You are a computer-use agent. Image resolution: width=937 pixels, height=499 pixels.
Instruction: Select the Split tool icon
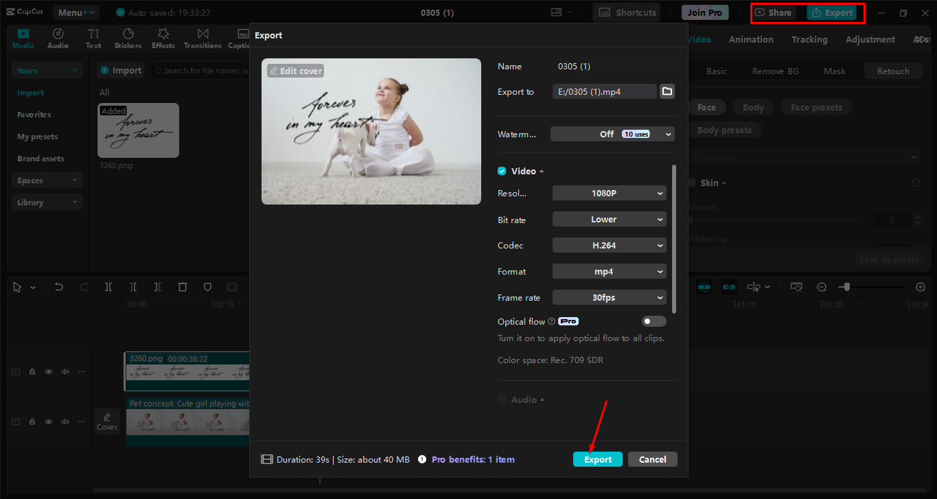108,286
